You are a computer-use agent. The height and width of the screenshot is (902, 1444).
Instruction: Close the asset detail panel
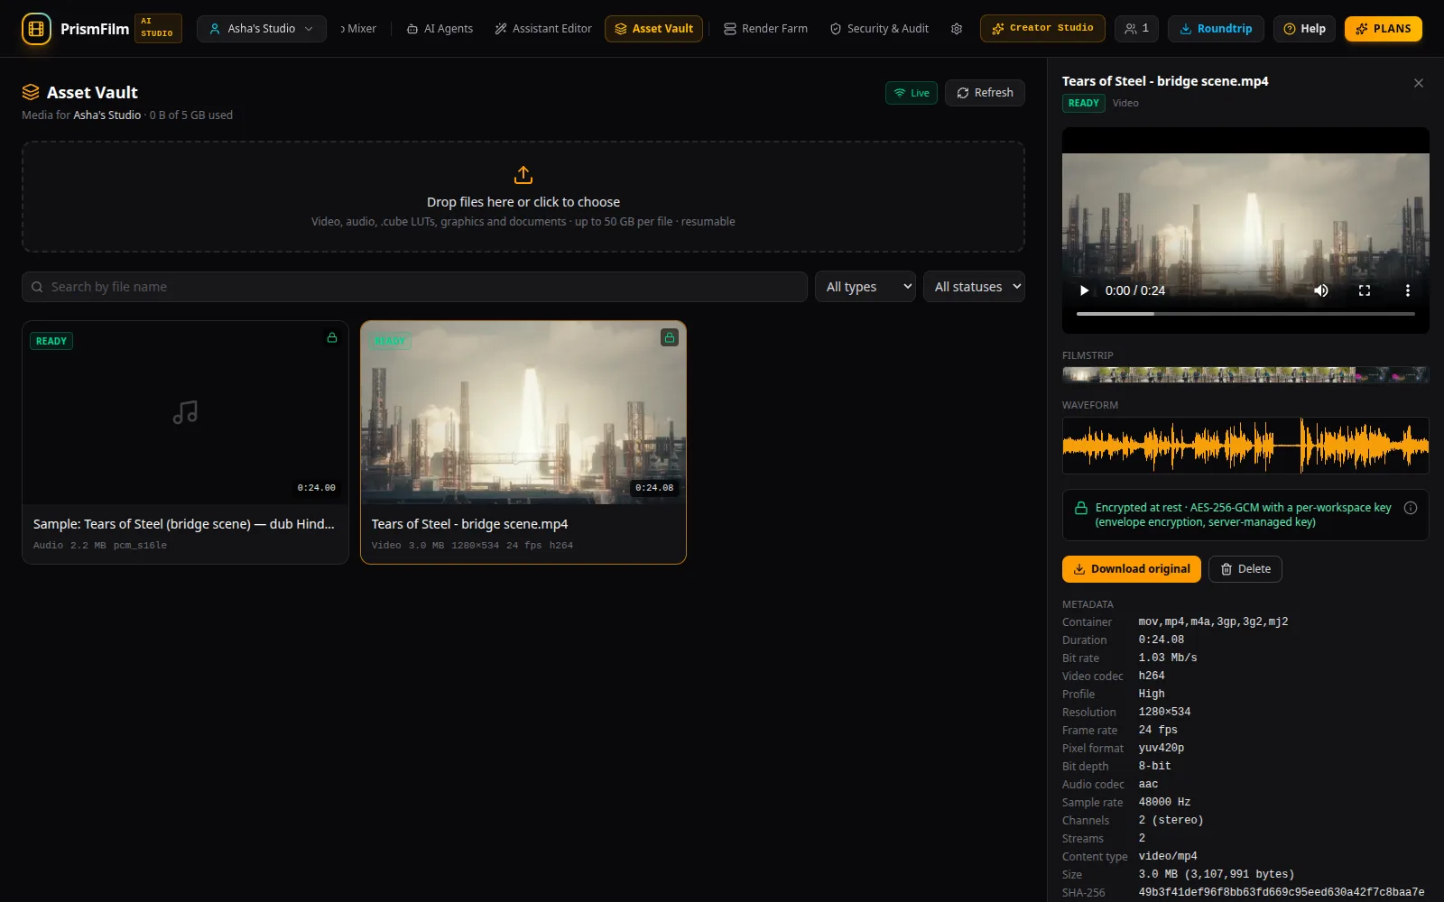[1419, 83]
